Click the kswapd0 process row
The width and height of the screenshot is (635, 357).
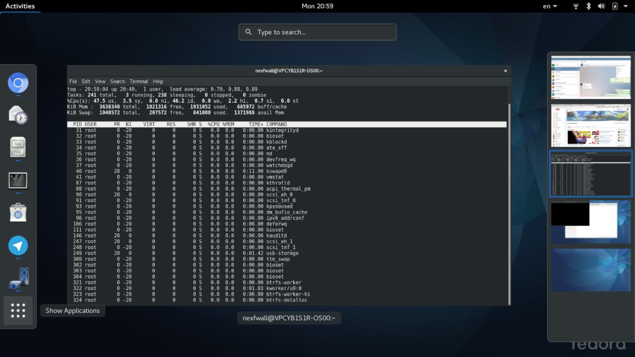tap(287, 171)
